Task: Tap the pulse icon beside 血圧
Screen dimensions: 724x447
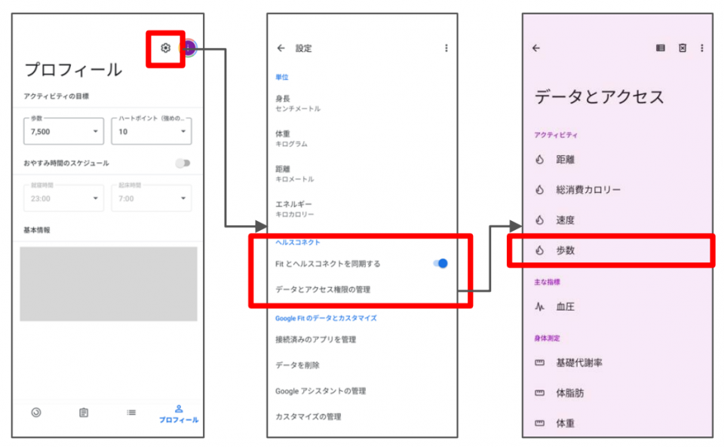Action: (539, 307)
